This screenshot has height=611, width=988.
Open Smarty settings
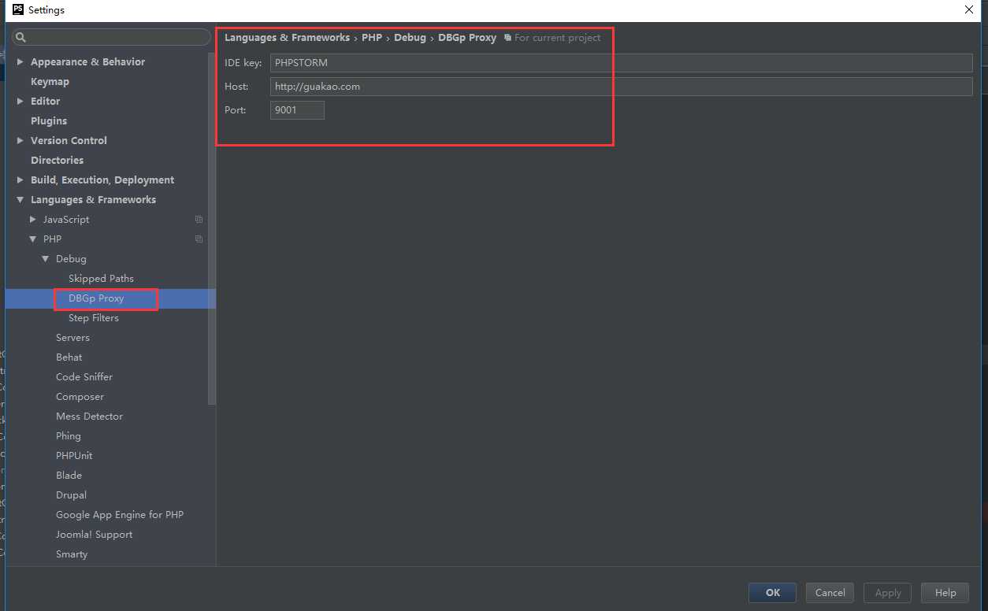pos(72,554)
